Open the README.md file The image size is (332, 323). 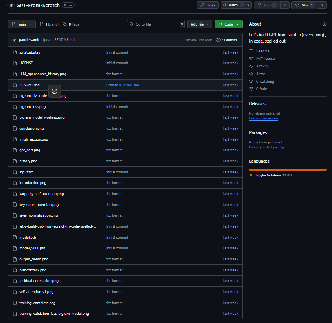coord(30,85)
